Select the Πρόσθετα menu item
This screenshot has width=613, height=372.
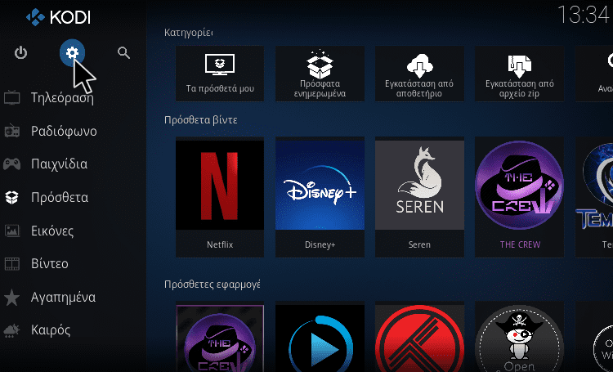coord(60,198)
